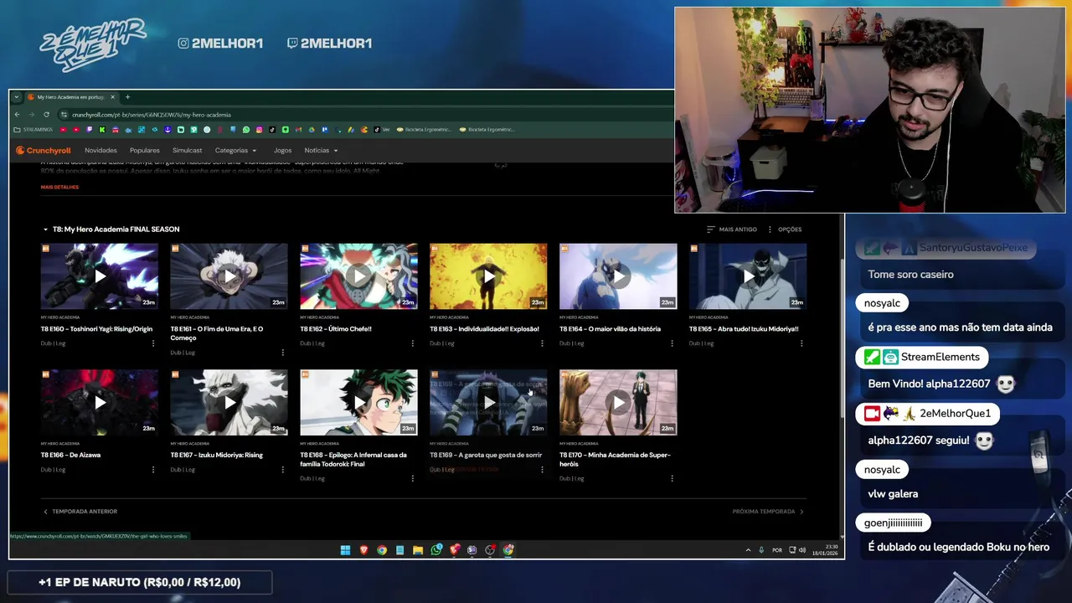Open Brave browser from taskbar
The height and width of the screenshot is (603, 1072).
(363, 550)
